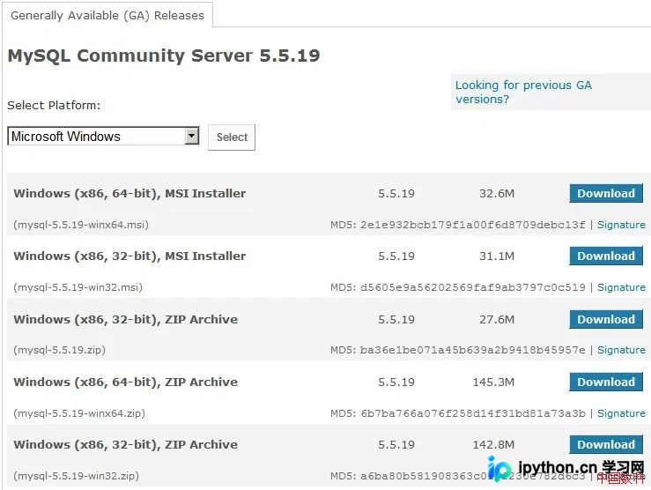Image resolution: width=651 pixels, height=490 pixels.
Task: Click Windows (x86, 64-bit), MSI Installer title
Action: click(129, 194)
